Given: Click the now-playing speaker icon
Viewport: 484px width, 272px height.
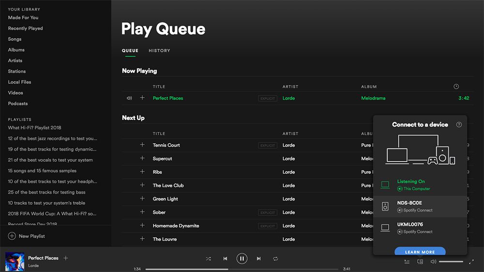Looking at the screenshot, I should [129, 98].
